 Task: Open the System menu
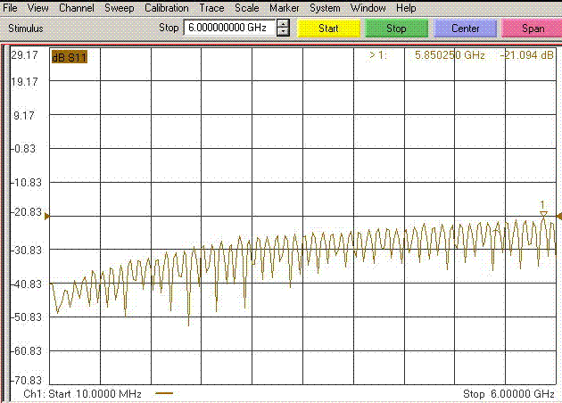point(325,8)
